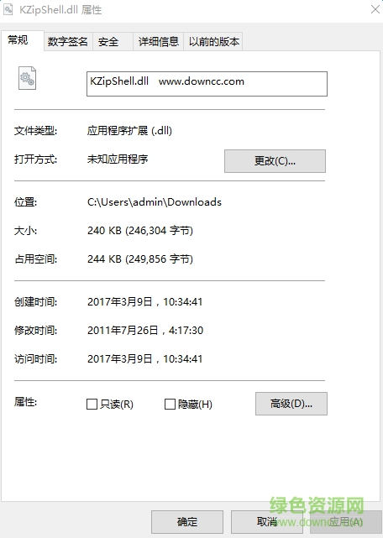Go to the 详细信息 tab
The width and height of the screenshot is (383, 538).
pos(159,42)
